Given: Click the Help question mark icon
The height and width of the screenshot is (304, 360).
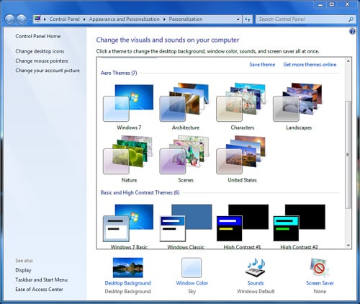Looking at the screenshot, I should click(352, 31).
